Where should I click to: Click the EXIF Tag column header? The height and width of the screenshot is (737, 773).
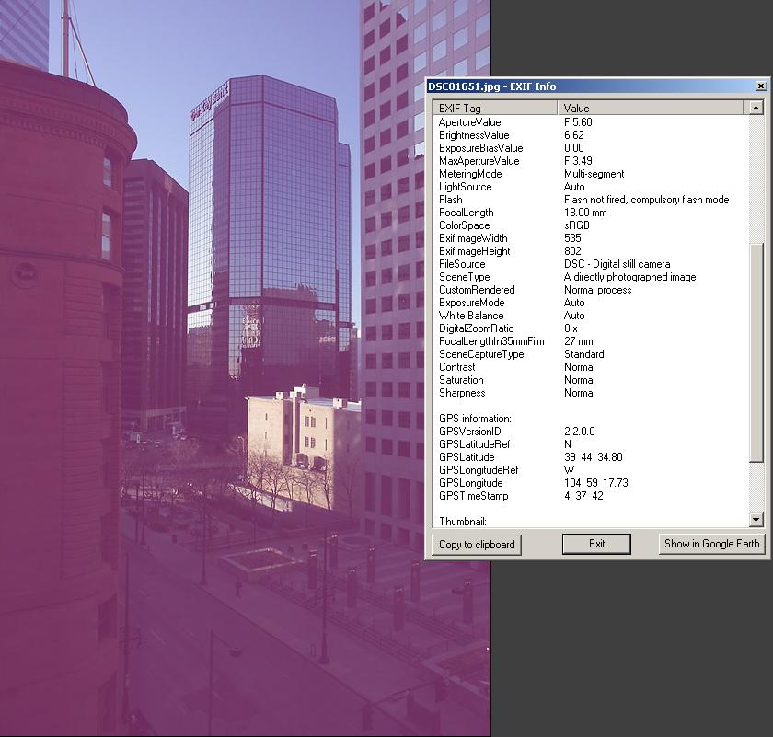[x=495, y=109]
